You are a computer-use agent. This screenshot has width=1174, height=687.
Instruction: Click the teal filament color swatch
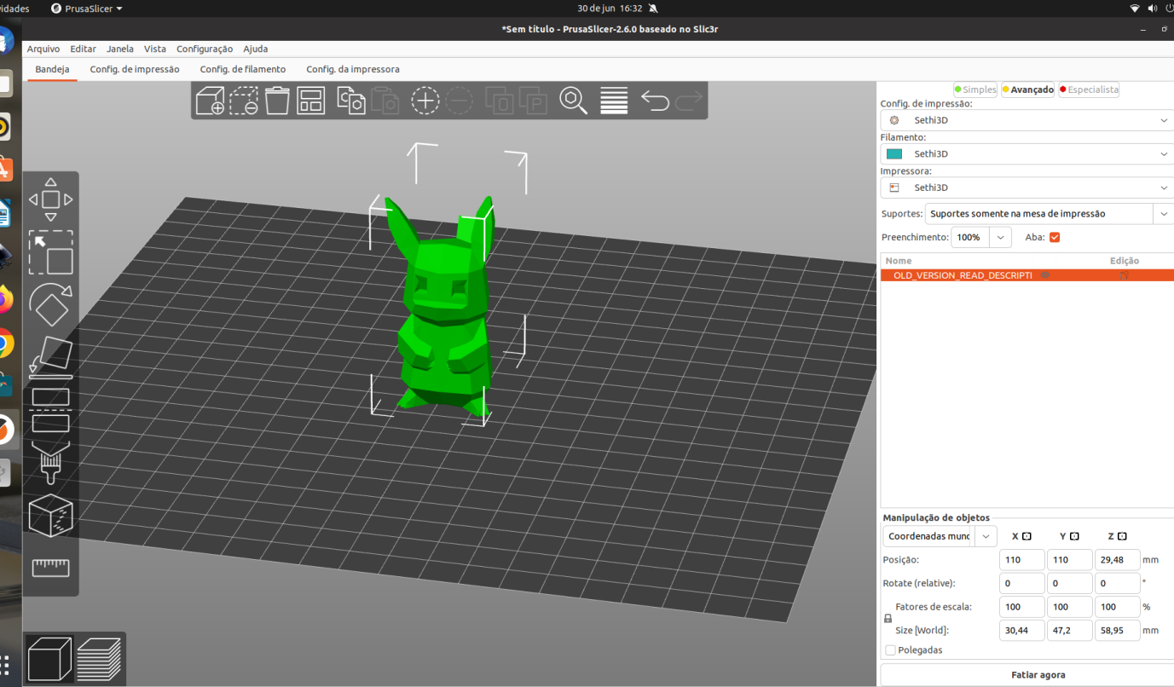[x=894, y=154]
